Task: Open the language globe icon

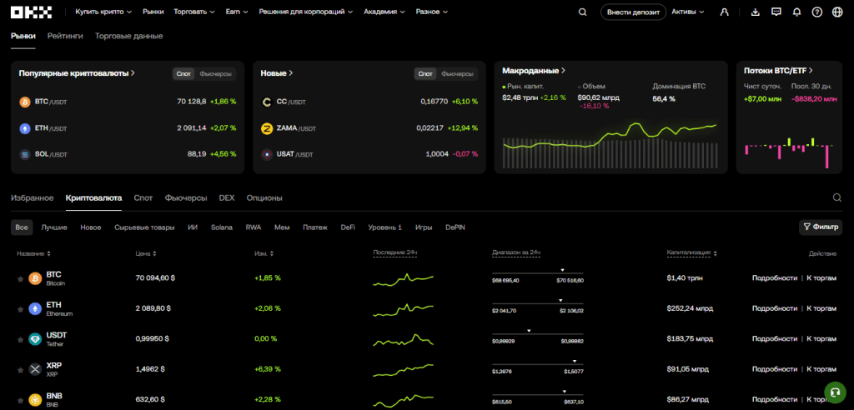Action: [837, 12]
